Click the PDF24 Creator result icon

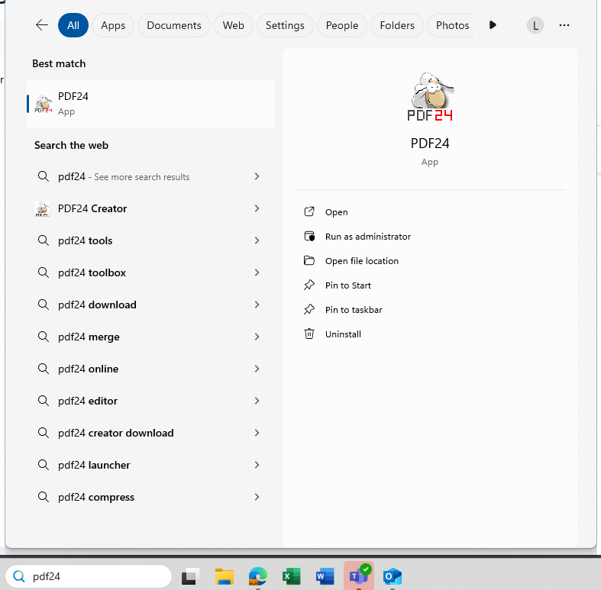point(42,209)
